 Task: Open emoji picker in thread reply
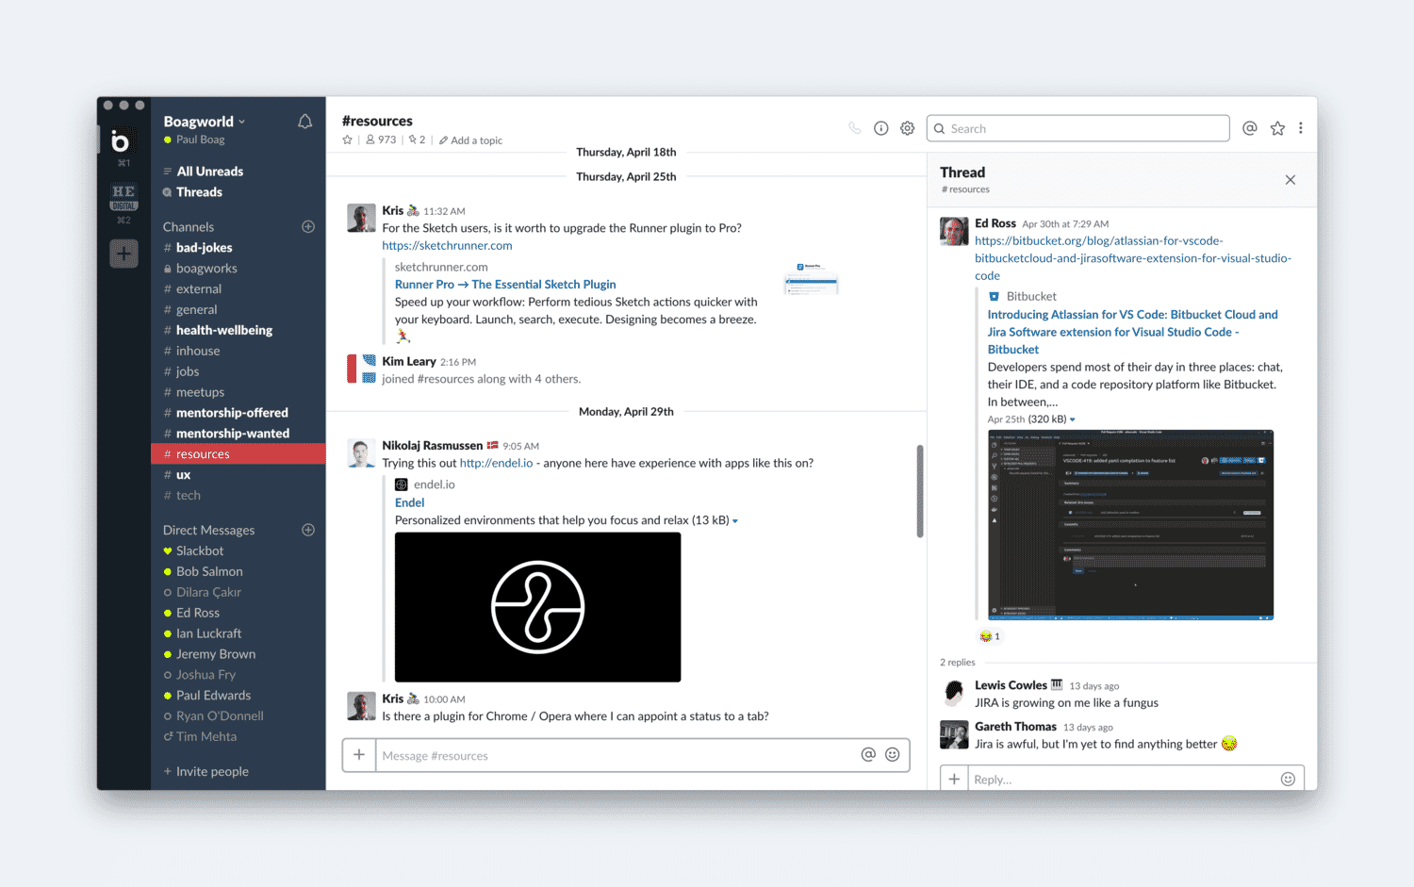1288,779
